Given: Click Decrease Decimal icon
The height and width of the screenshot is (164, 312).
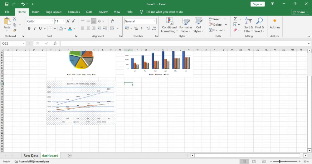Looking at the screenshot, I should pyautogui.click(x=154, y=28).
